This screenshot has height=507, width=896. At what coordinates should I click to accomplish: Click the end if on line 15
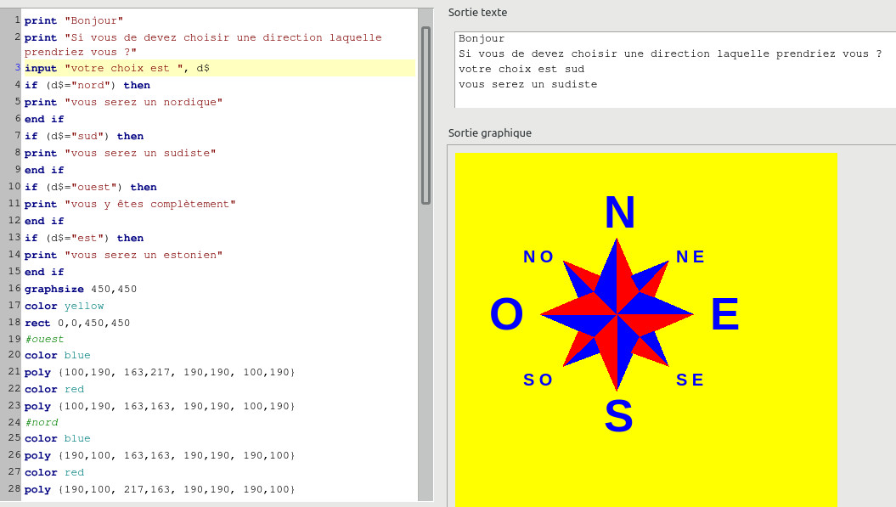(44, 272)
